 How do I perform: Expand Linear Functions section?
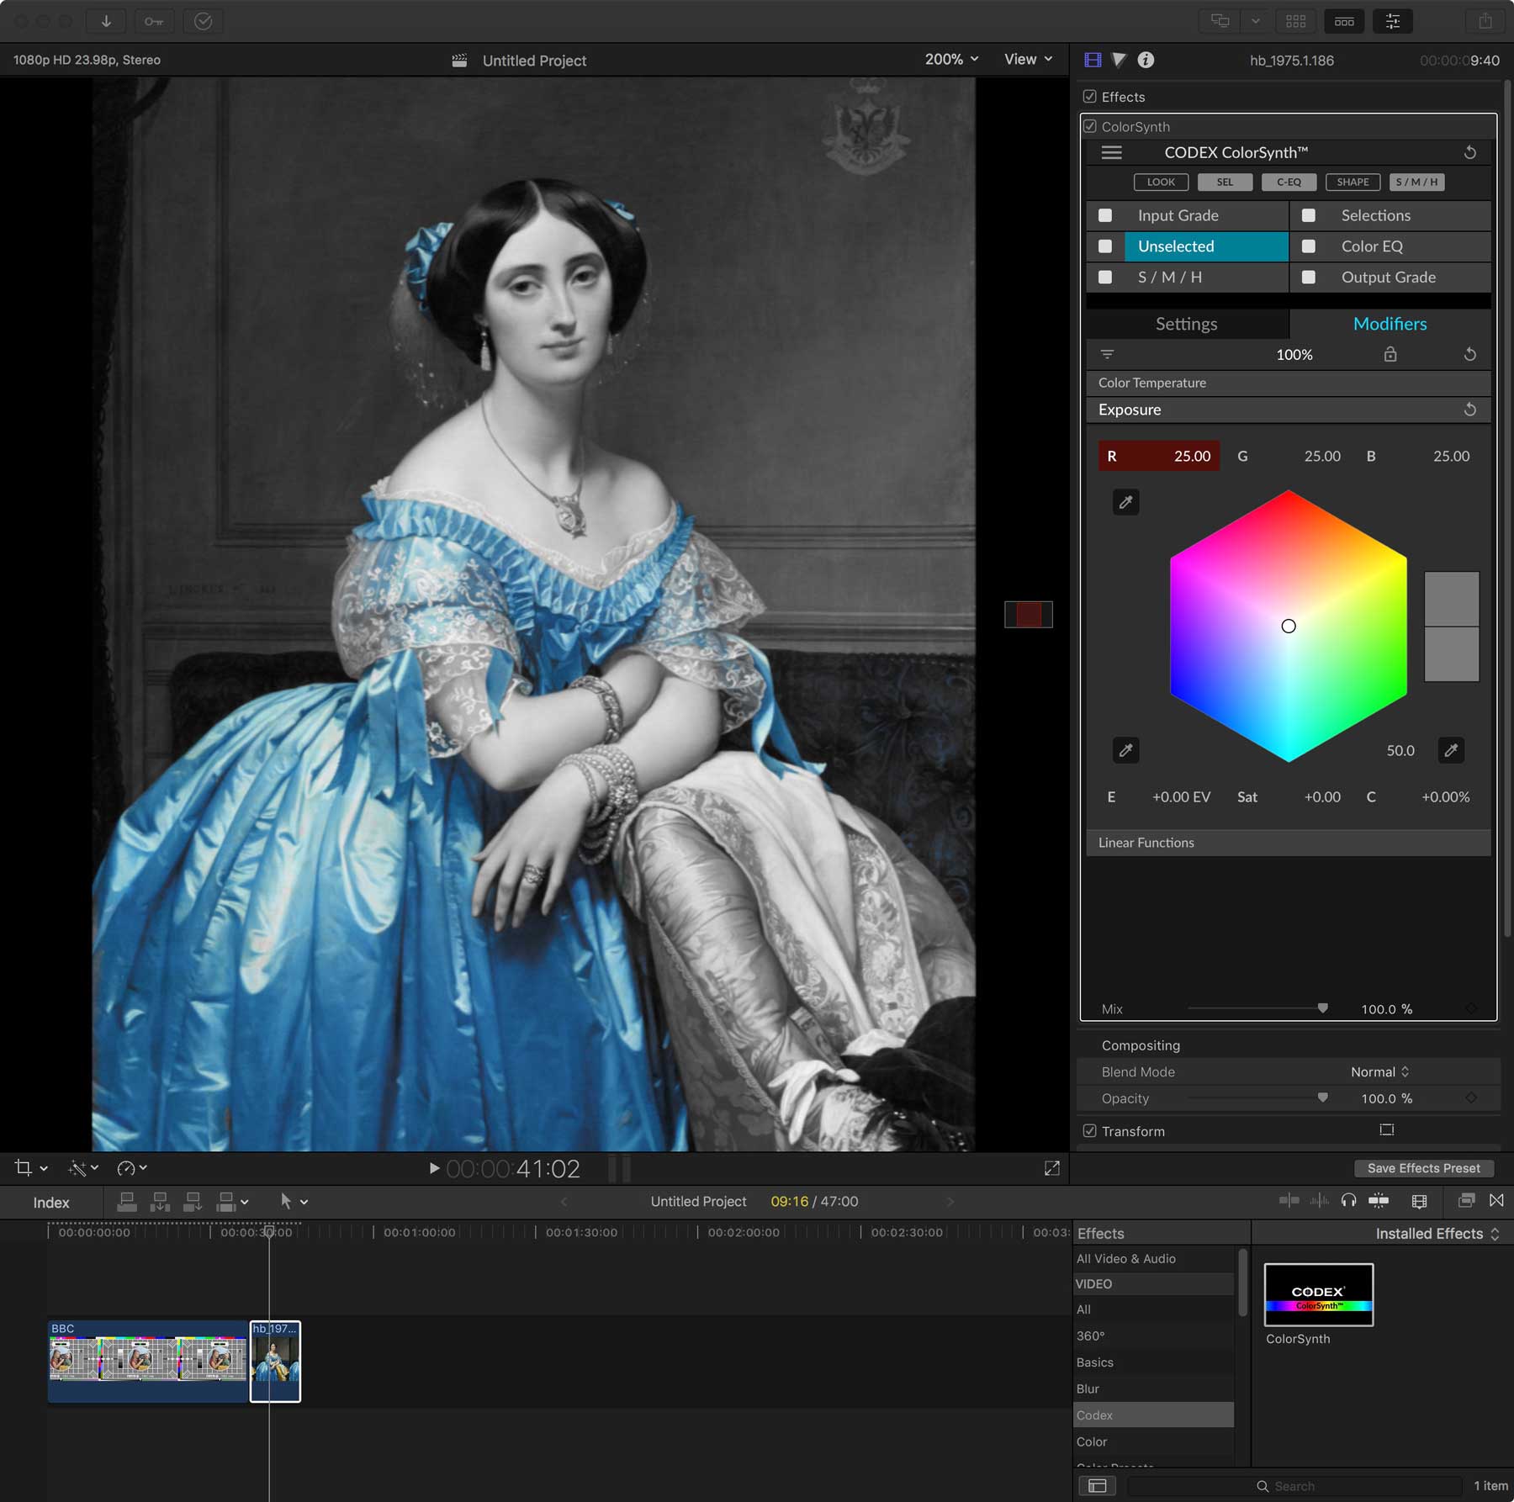tap(1288, 843)
